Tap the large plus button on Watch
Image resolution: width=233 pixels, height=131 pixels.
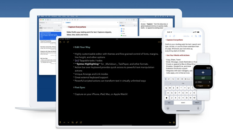203,72
